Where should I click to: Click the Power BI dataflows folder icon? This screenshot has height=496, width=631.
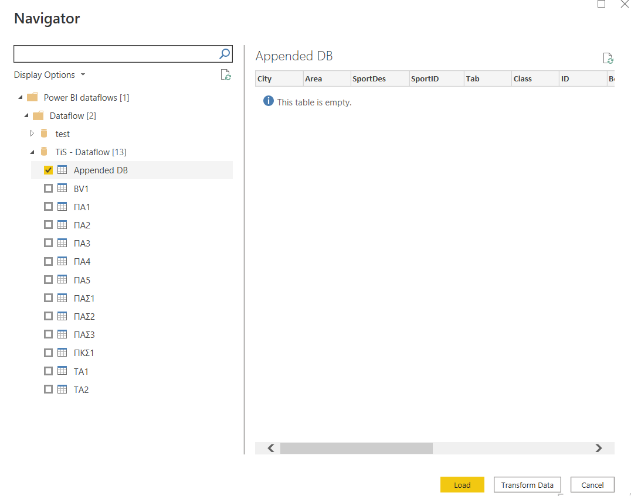click(x=32, y=97)
